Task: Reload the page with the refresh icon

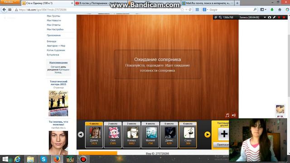Action: (190, 10)
